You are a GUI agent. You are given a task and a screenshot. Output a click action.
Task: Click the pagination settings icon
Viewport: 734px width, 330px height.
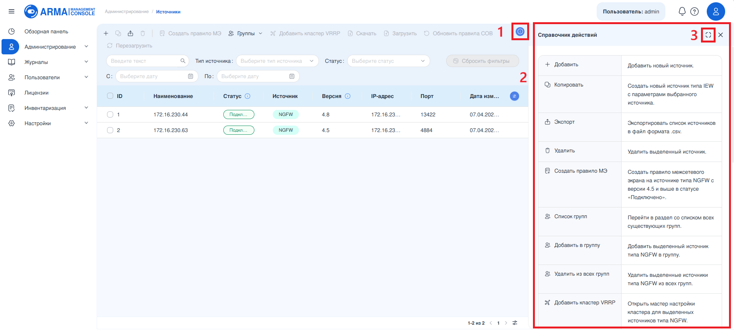click(515, 323)
